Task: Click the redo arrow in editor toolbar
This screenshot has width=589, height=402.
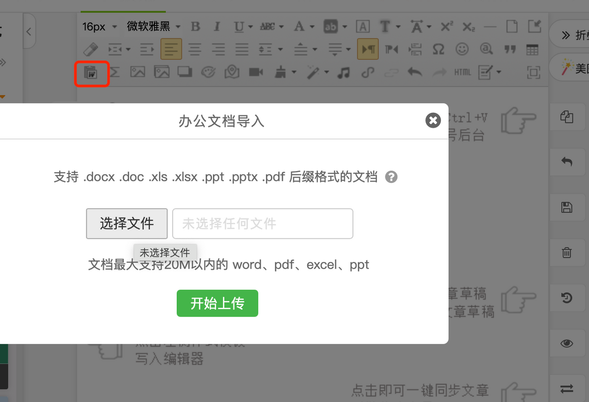Action: (x=439, y=73)
